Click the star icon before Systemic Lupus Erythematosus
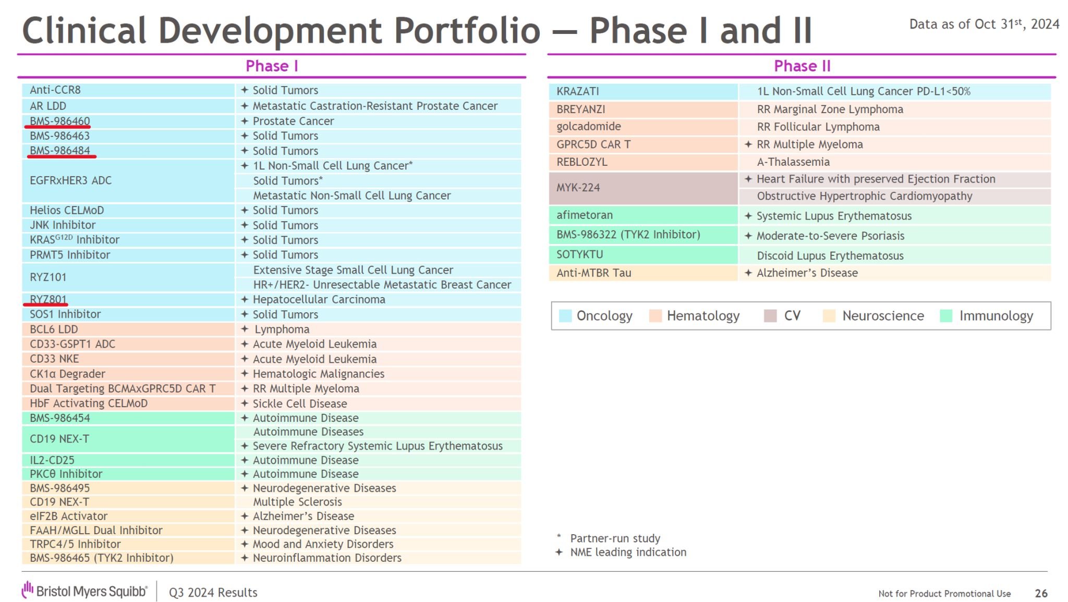Screen dimensions: 1068x602 (x=748, y=216)
